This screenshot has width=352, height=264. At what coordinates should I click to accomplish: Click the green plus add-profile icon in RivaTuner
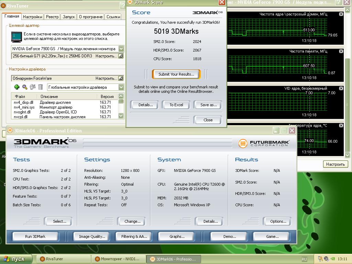(x=16, y=87)
